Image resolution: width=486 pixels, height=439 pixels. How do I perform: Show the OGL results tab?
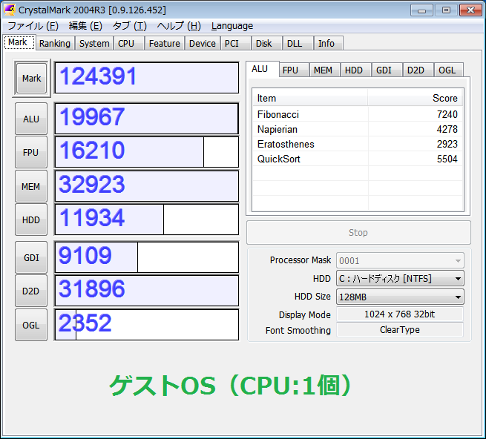(x=447, y=70)
